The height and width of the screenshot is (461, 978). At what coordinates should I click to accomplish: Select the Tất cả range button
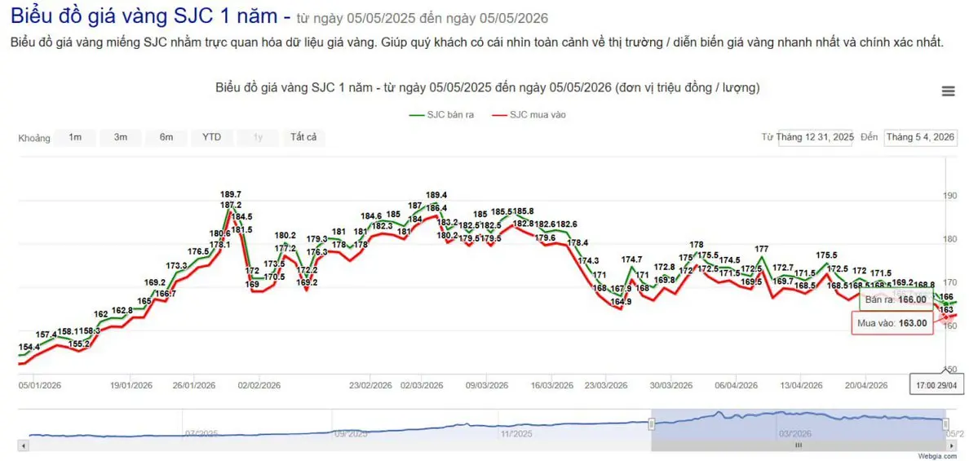point(303,137)
